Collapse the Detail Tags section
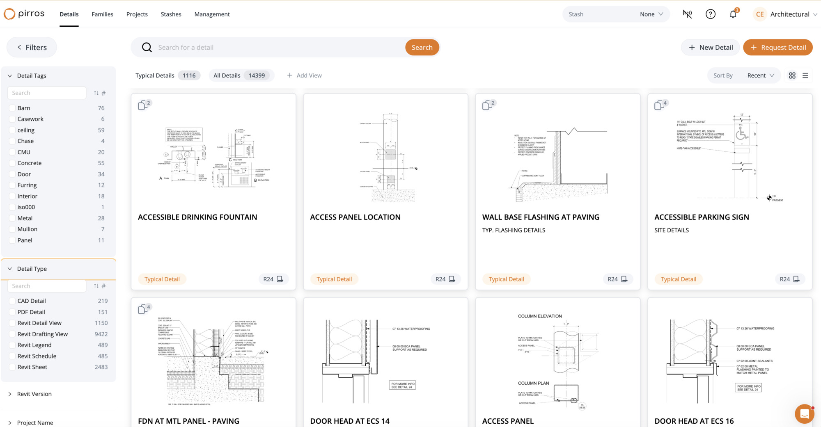 (x=10, y=76)
